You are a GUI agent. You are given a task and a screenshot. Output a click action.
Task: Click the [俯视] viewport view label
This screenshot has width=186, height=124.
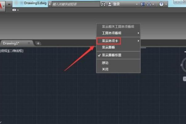(x=4, y=51)
